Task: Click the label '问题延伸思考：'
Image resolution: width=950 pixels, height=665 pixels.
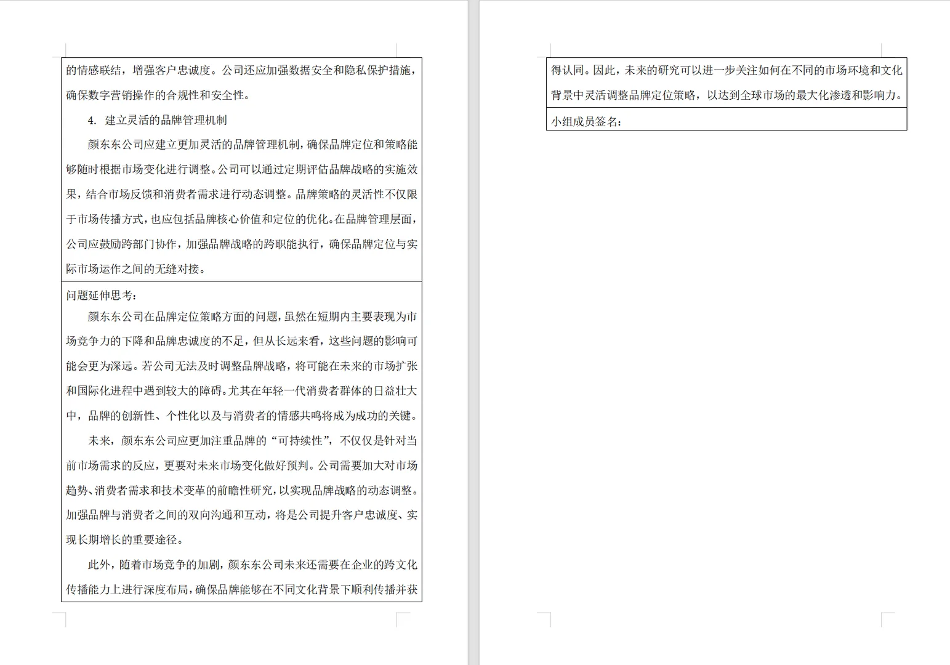Action: tap(102, 296)
